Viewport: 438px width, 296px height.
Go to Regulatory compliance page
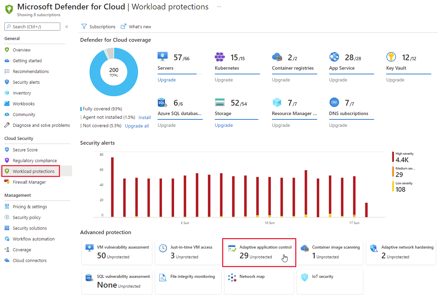(35, 160)
